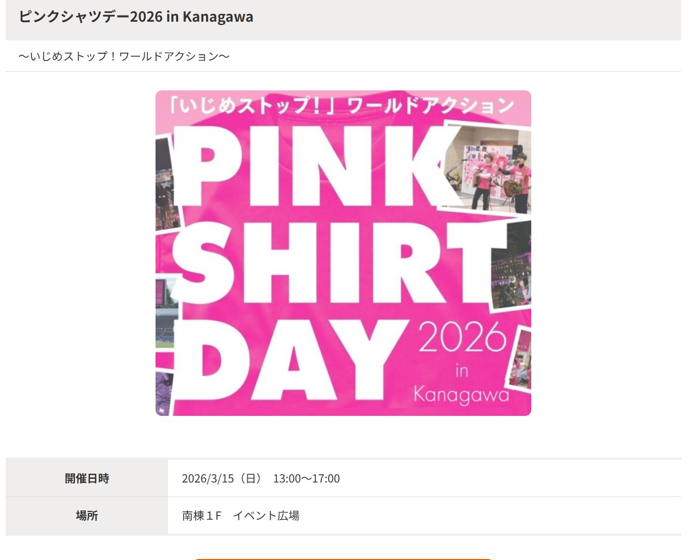Click the venue text 南棟1F イベント広場

241,516
